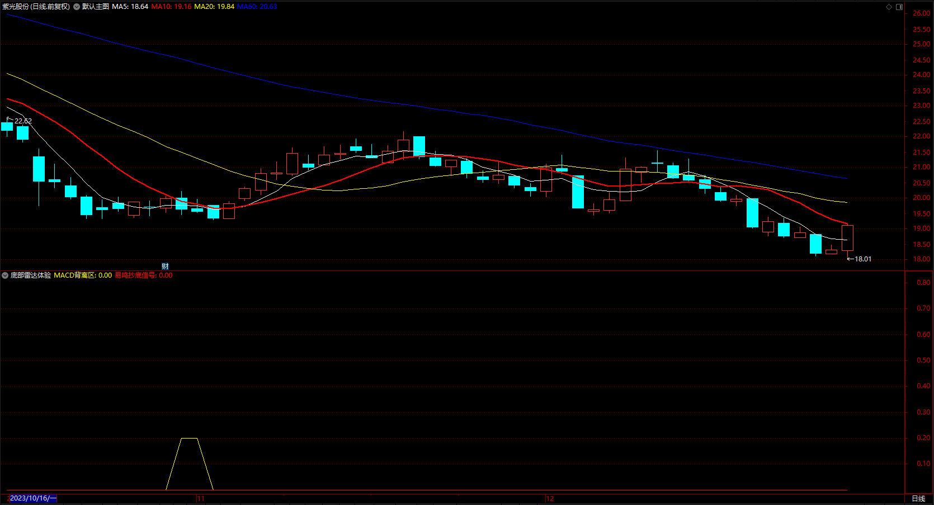Click the 紫光股份 (日线,前复权) stock title

pos(36,7)
